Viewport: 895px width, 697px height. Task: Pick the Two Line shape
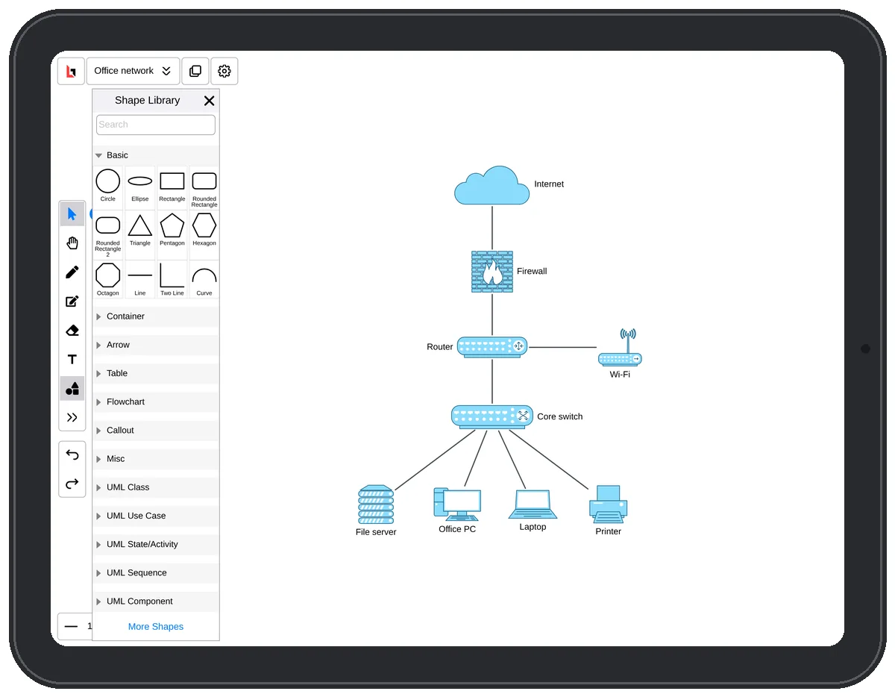[x=172, y=279]
